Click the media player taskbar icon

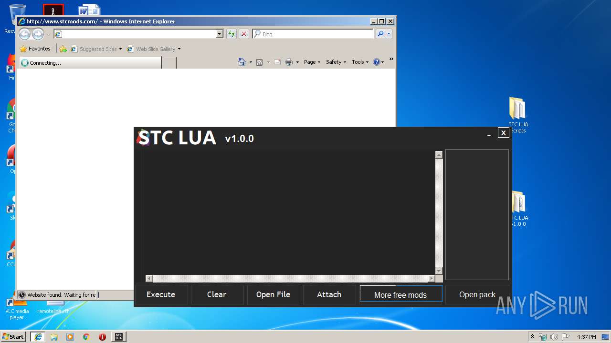tap(70, 336)
